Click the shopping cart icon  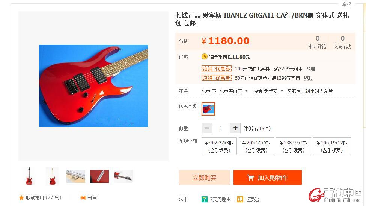pos(251,178)
